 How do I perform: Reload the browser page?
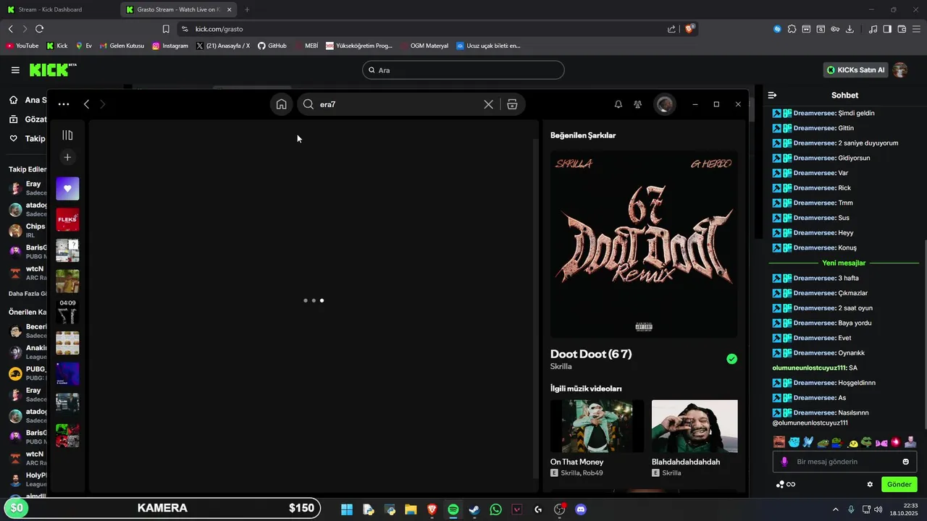click(x=39, y=29)
